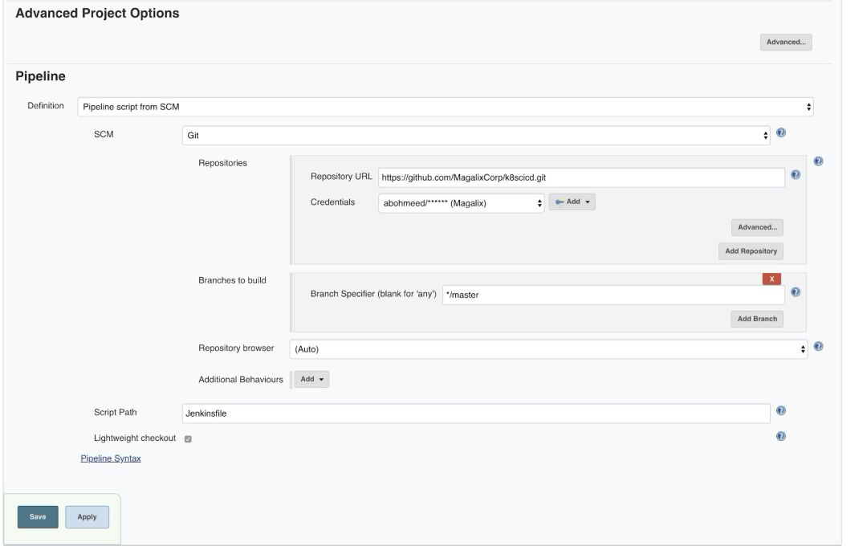Open the Additional Behaviours Add dropdown

(313, 378)
